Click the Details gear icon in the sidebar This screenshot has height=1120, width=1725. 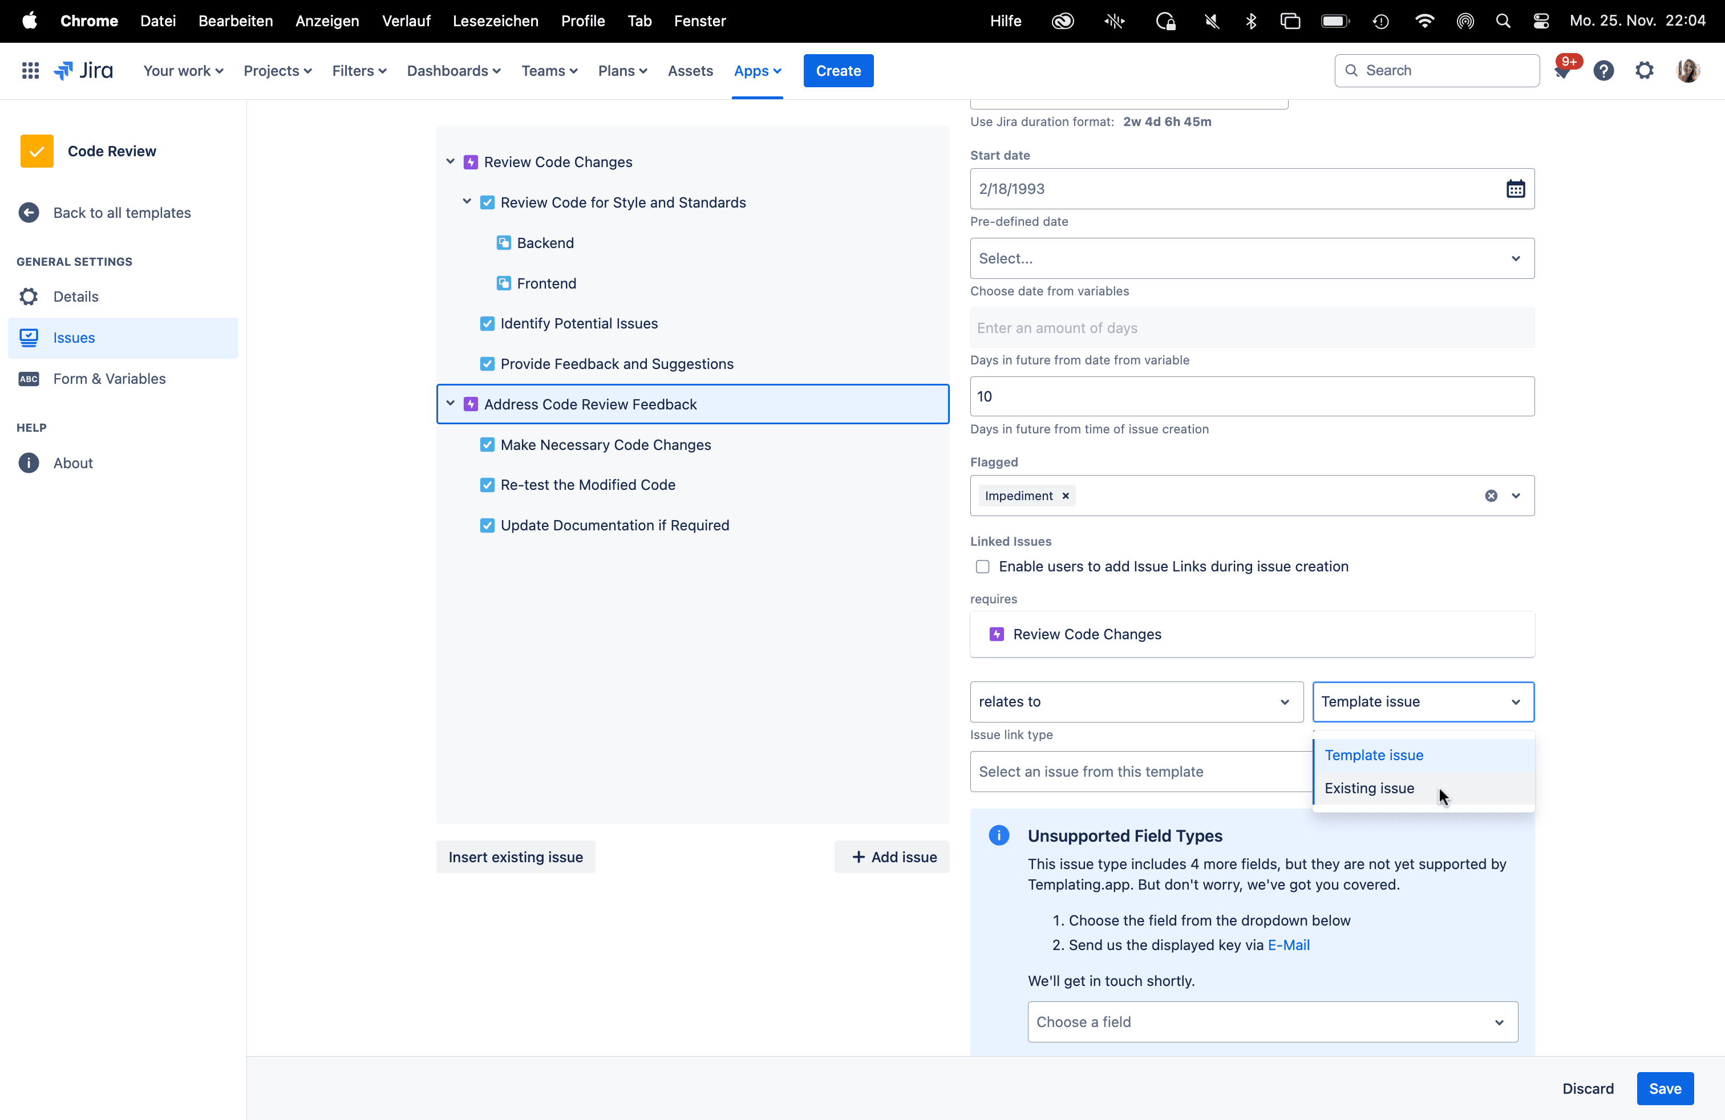pyautogui.click(x=29, y=297)
